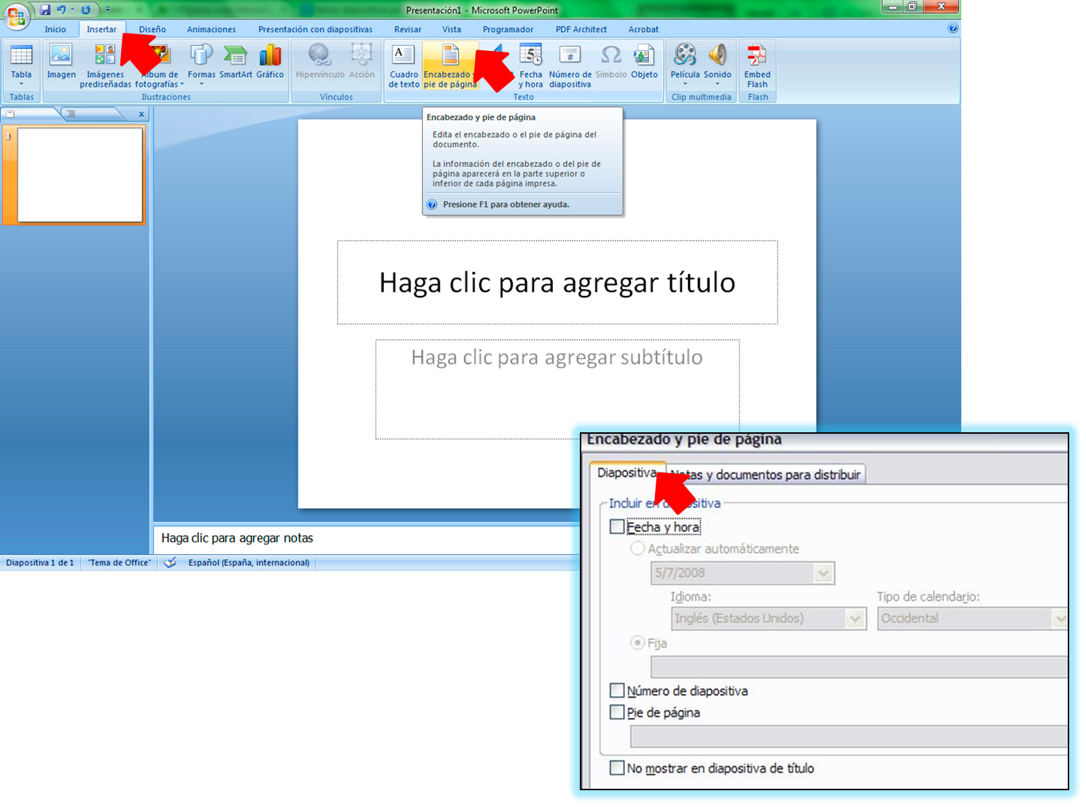Image resolution: width=1086 pixels, height=807 pixels.
Task: Open PowerPoint help question mark icon
Action: [x=953, y=28]
